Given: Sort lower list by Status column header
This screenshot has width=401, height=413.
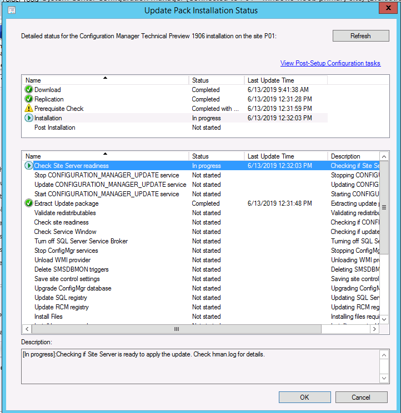Looking at the screenshot, I should (217, 156).
